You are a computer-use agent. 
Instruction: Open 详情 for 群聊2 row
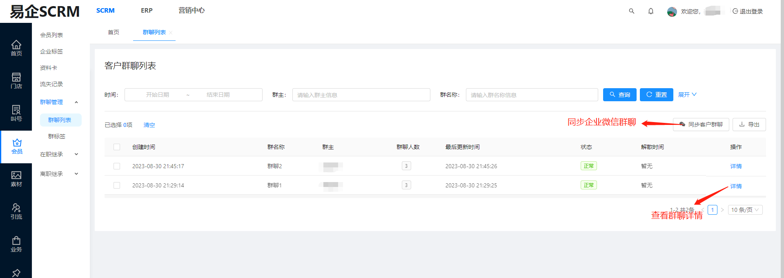[x=736, y=166]
